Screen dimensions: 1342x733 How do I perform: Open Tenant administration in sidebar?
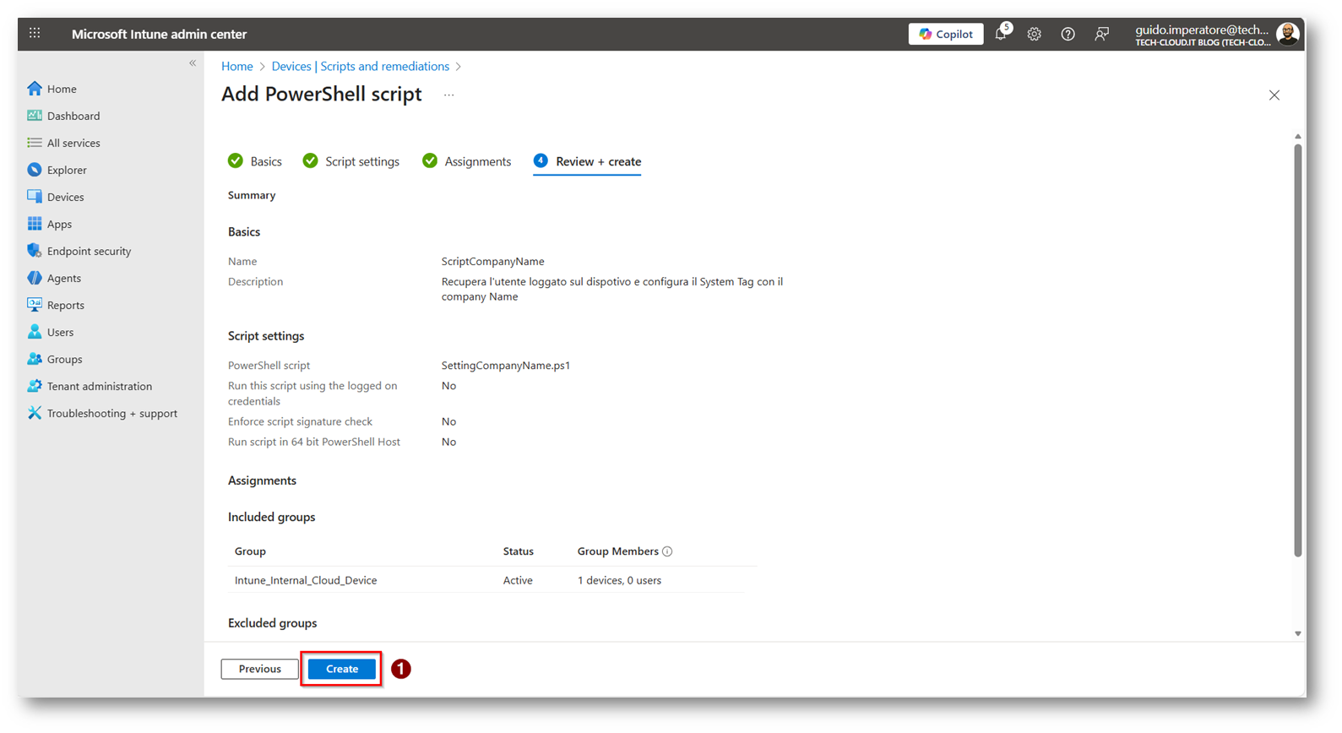tap(99, 386)
